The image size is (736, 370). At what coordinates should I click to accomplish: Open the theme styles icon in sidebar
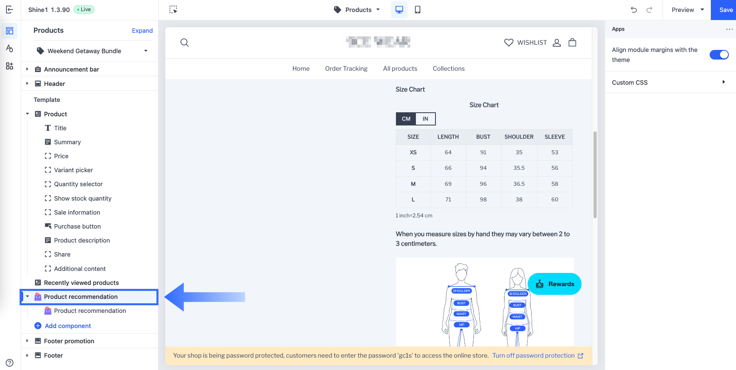tap(10, 48)
